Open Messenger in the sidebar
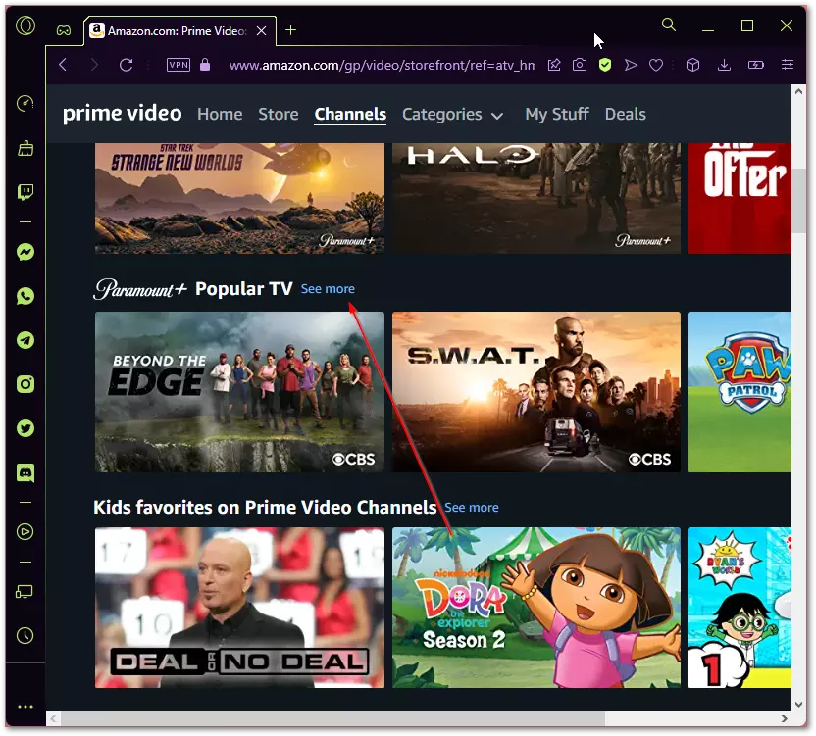Viewport: 816px width, 736px height. click(25, 252)
